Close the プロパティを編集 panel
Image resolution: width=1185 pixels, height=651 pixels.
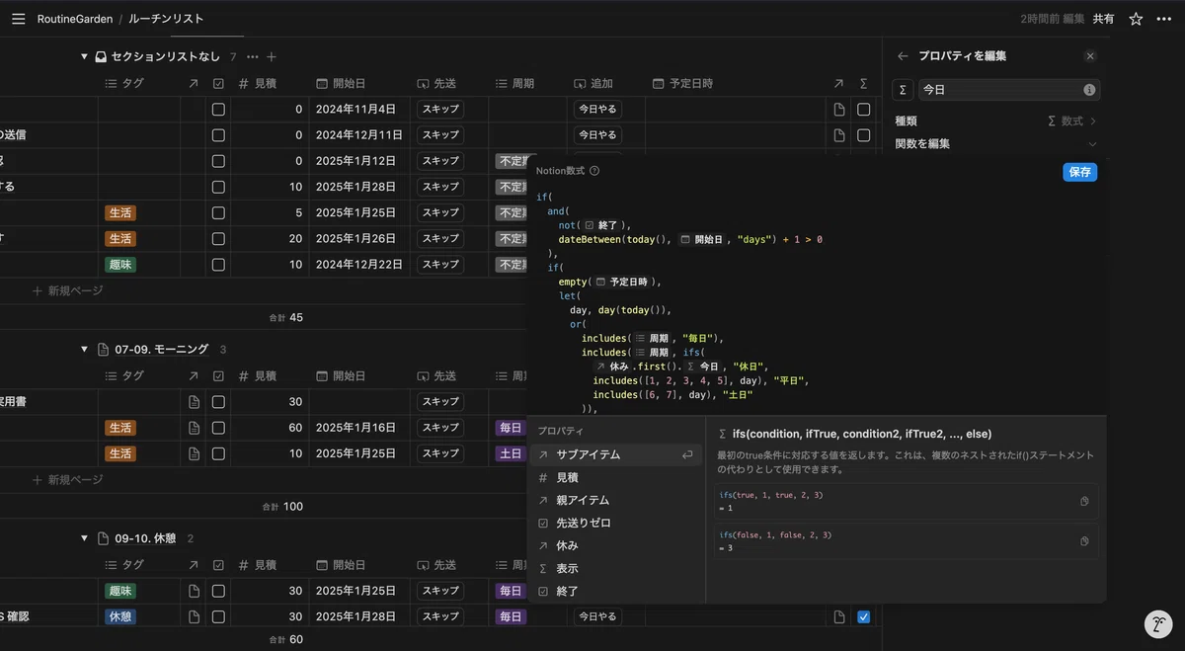point(1090,56)
